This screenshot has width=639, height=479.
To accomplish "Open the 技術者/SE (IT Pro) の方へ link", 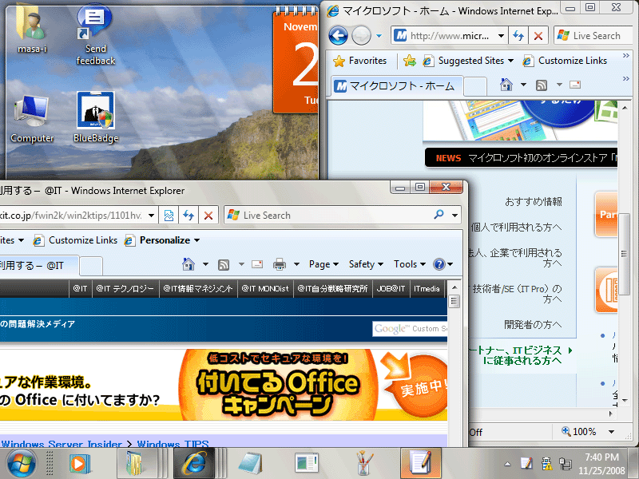I will [x=516, y=294].
